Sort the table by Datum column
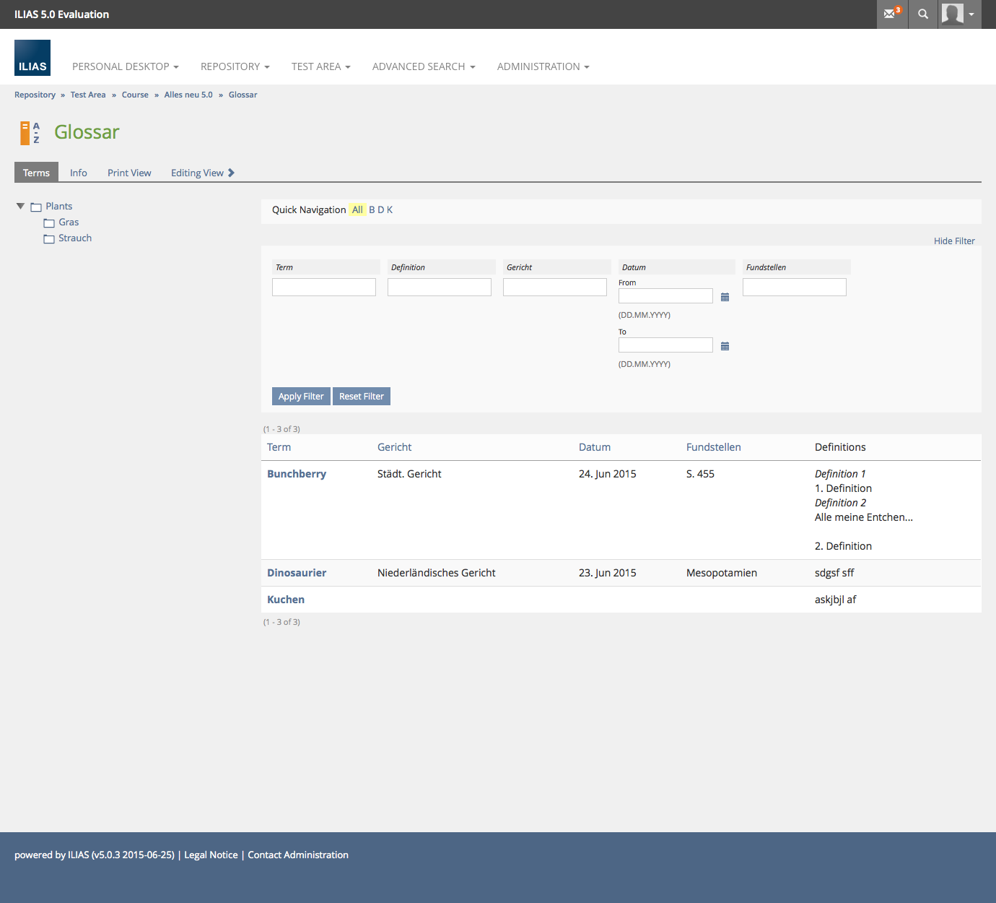996x903 pixels. 594,447
